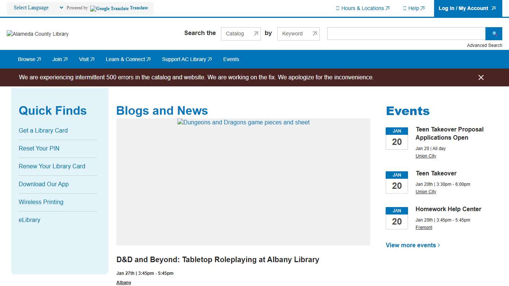
Task: Open the Keyword search type dropdown
Action: (x=298, y=34)
